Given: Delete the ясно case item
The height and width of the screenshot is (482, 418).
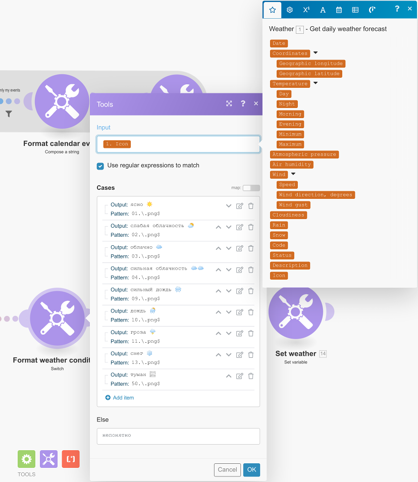Looking at the screenshot, I should 251,206.
